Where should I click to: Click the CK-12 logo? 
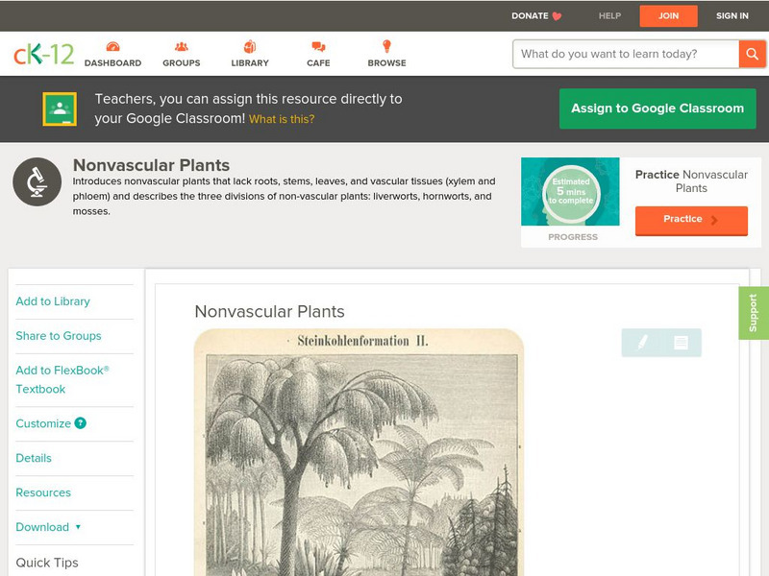click(x=43, y=54)
